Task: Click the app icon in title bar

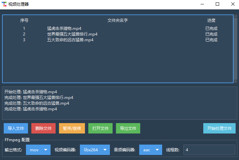Action: pyautogui.click(x=4, y=4)
